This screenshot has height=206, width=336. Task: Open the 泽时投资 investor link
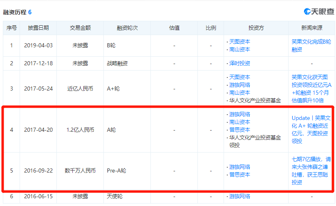pyautogui.click(x=240, y=63)
